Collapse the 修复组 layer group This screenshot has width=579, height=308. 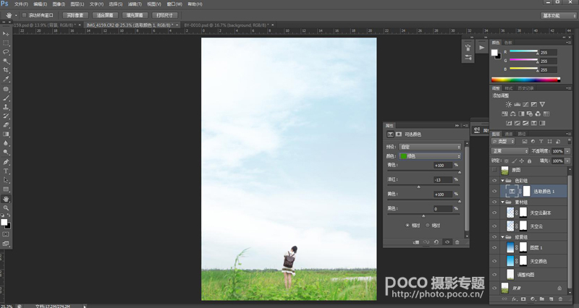[x=502, y=237]
